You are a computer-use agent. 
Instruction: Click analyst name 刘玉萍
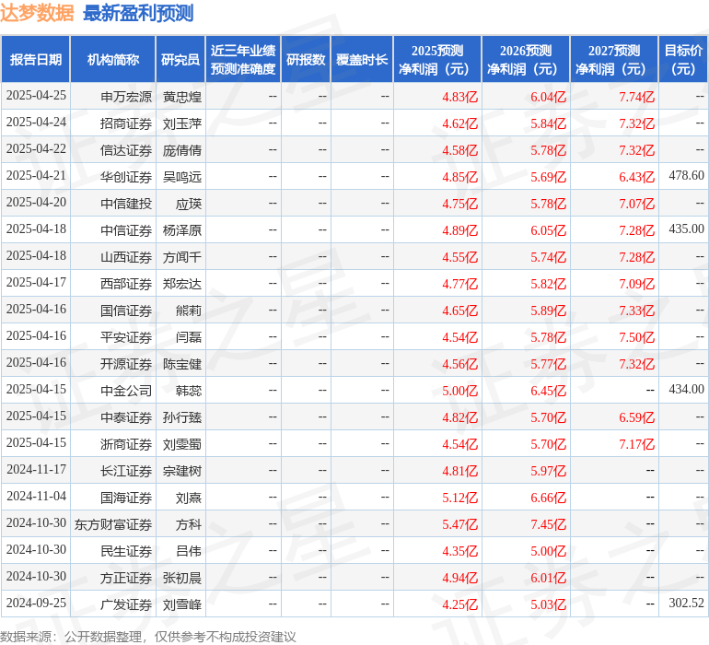coord(182,123)
